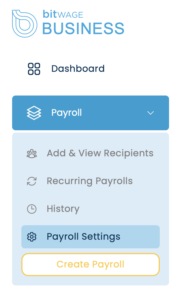Viewport: 180px width, 297px height.
Task: Click empty space right of the Payroll Settings label
Action: pyautogui.click(x=140, y=237)
